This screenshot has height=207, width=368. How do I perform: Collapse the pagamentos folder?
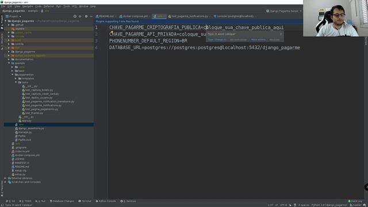(x=13, y=75)
